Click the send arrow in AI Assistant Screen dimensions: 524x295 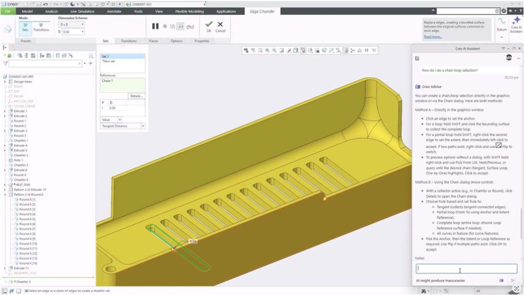[513, 280]
